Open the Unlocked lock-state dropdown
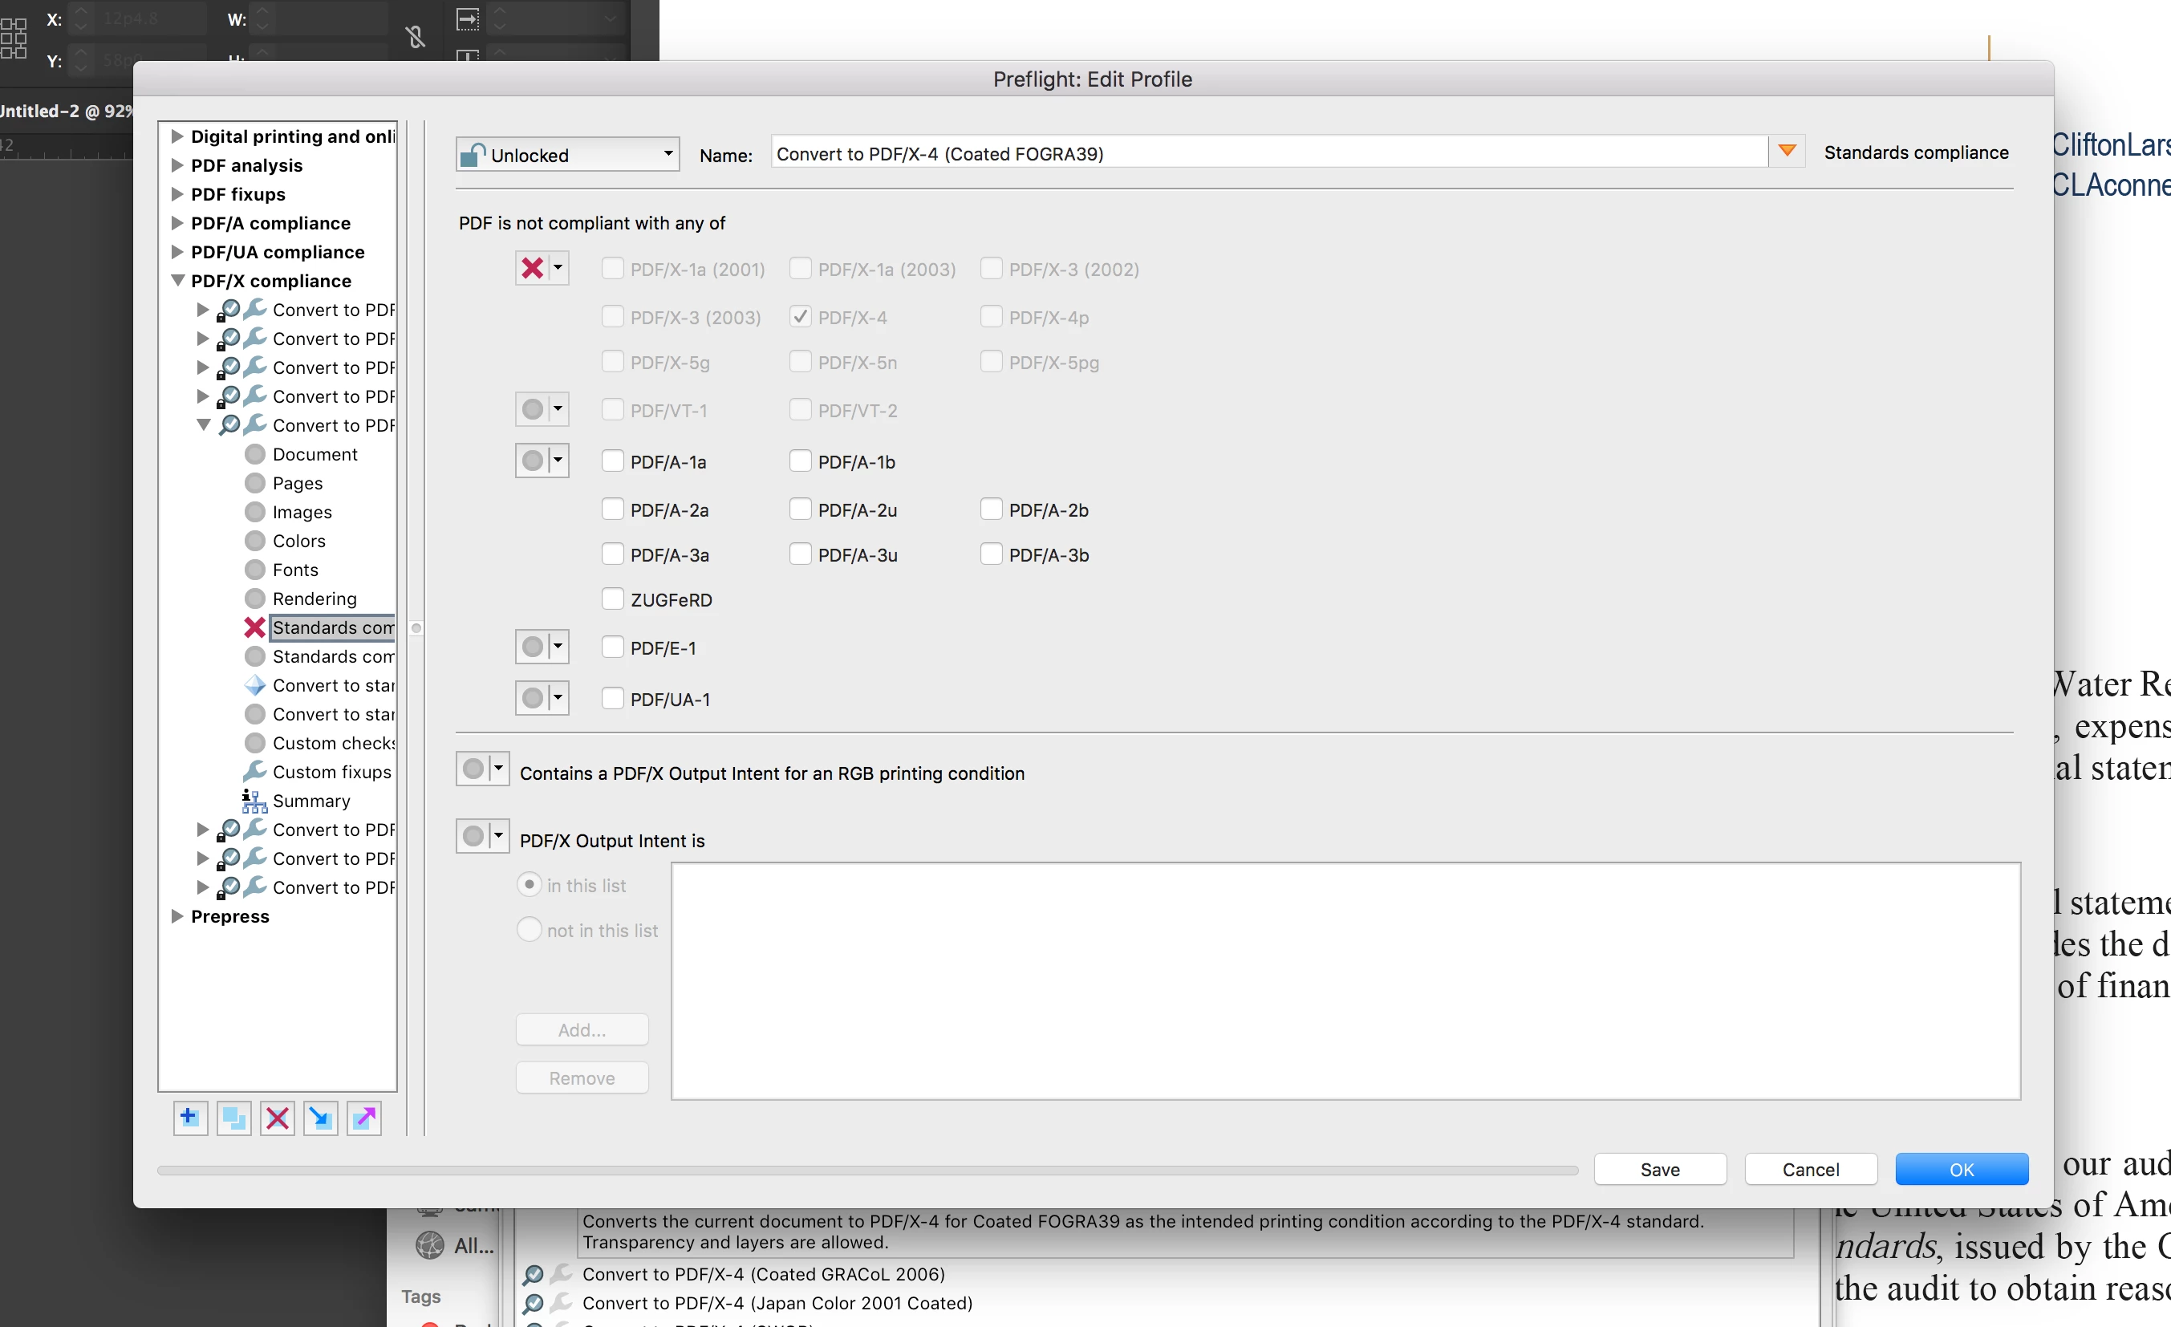2171x1327 pixels. pyautogui.click(x=567, y=154)
